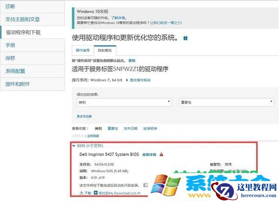Click 更改操作系统 to change the OS
The width and height of the screenshot is (279, 201).
tap(140, 80)
